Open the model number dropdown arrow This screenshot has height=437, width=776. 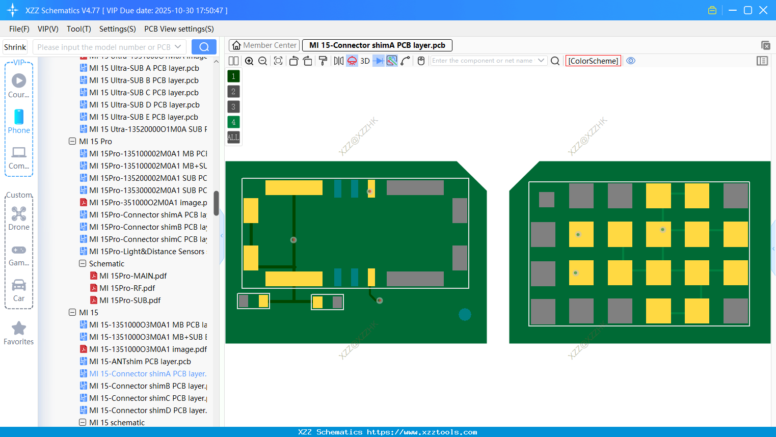pos(178,47)
